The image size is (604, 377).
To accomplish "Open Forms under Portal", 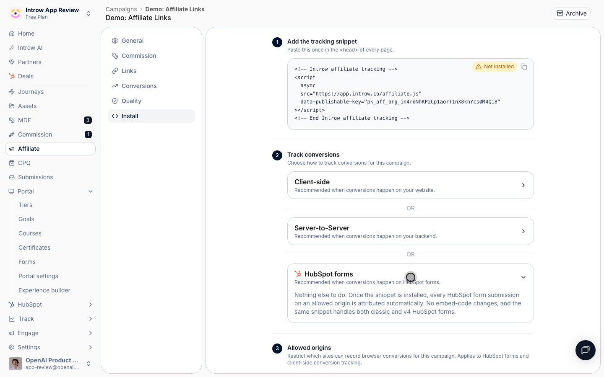I will tap(27, 262).
